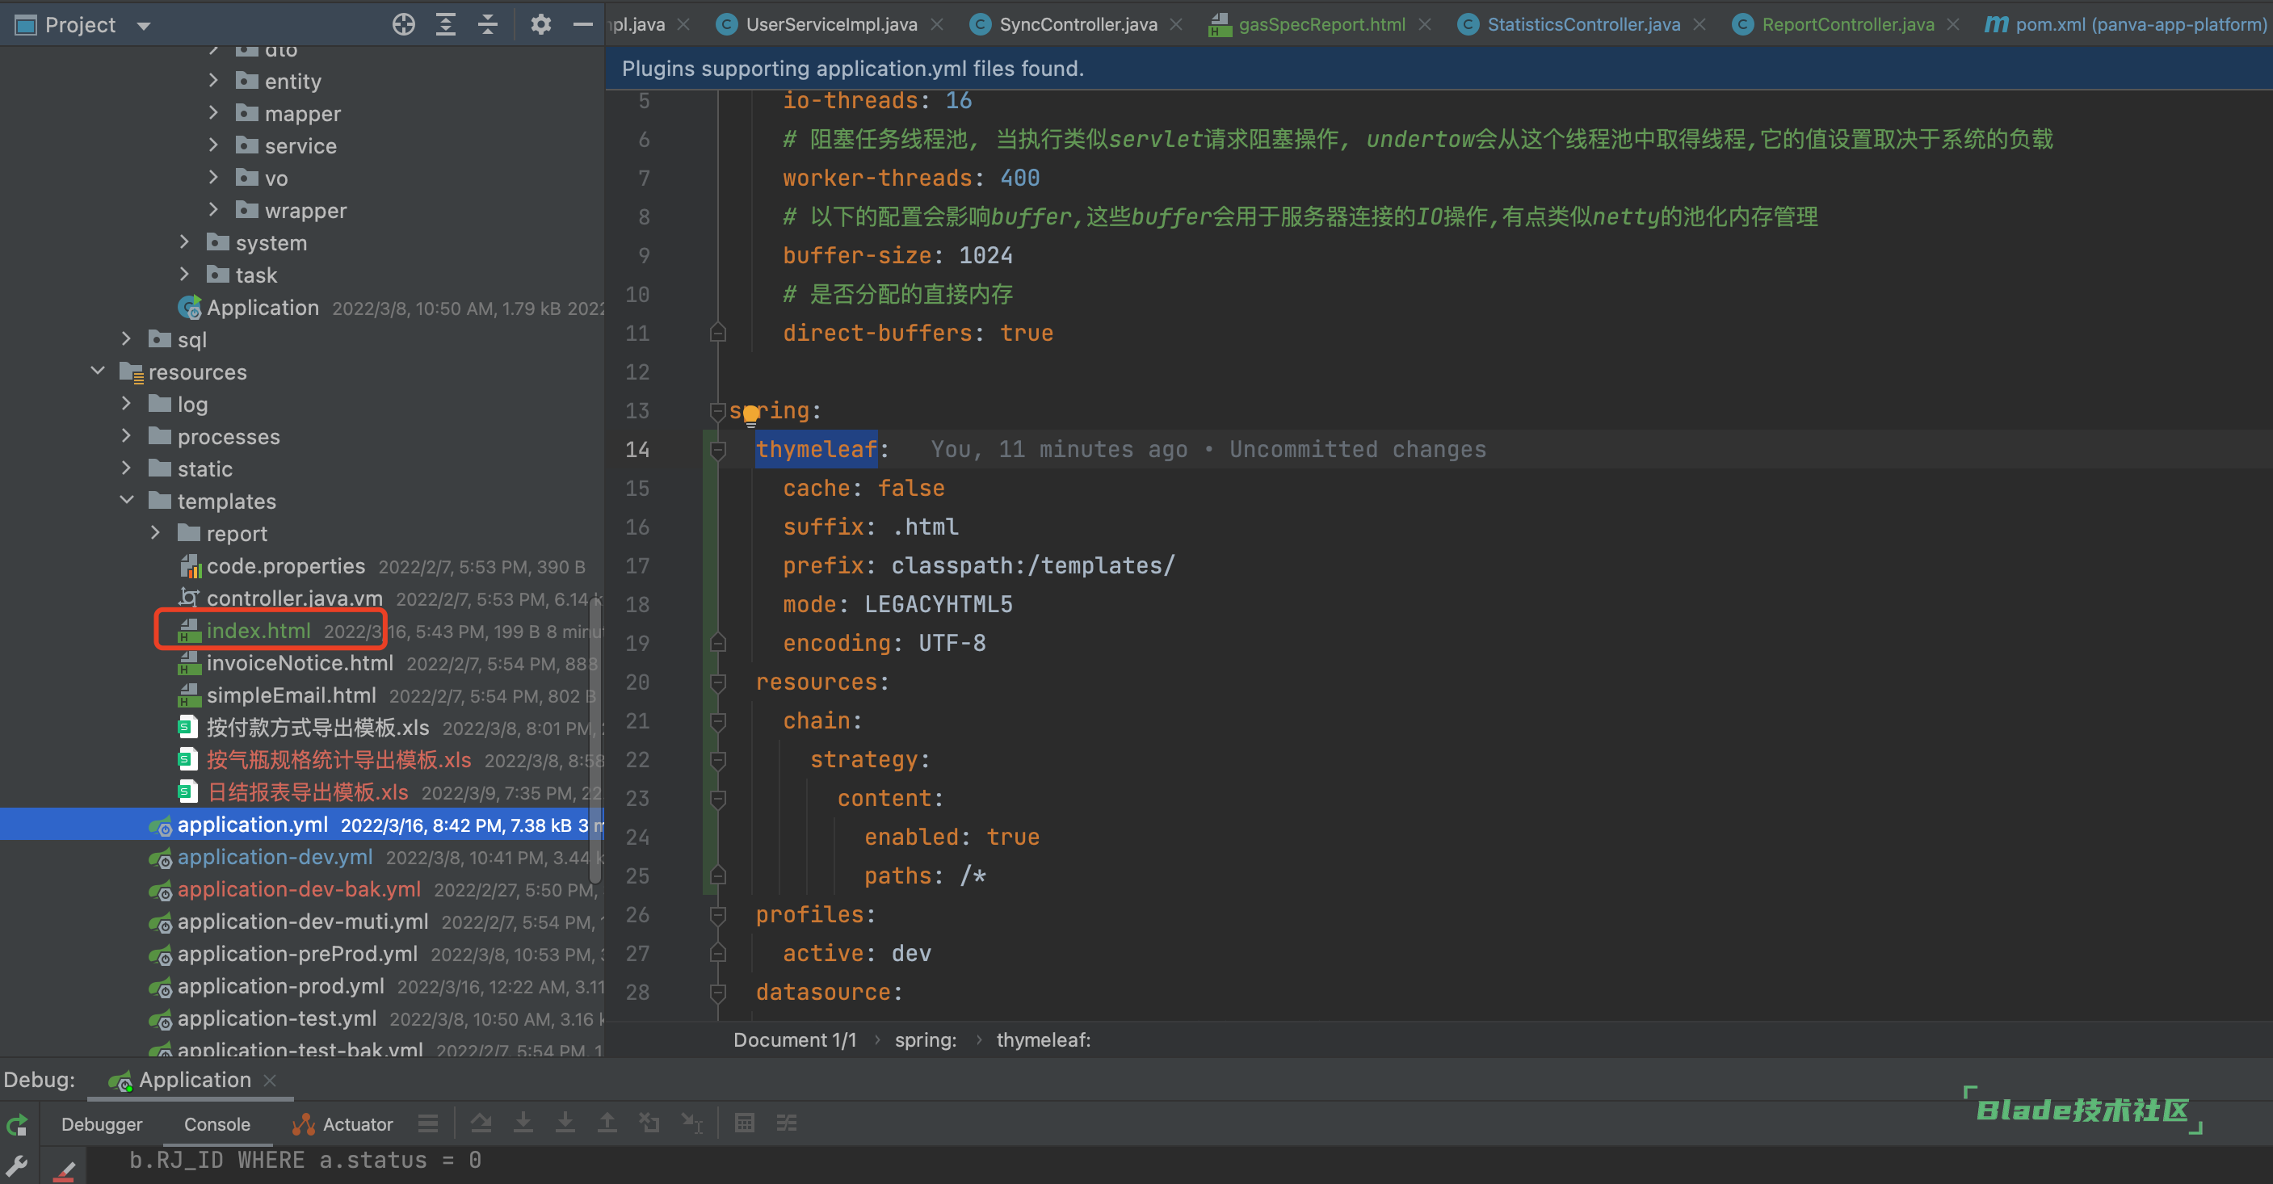Click the Force Step Into debugger icon
Viewport: 2273px width, 1184px height.
click(565, 1123)
